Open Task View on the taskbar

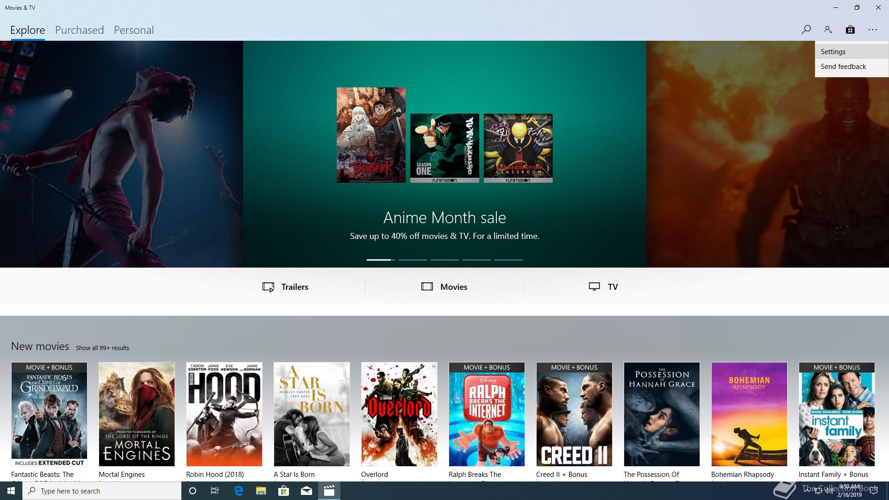(x=215, y=491)
